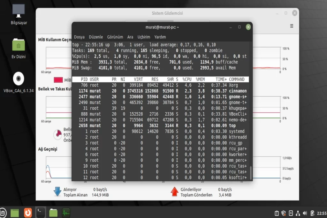
Task: Click the red CPU color swatch
Action: click(58, 80)
